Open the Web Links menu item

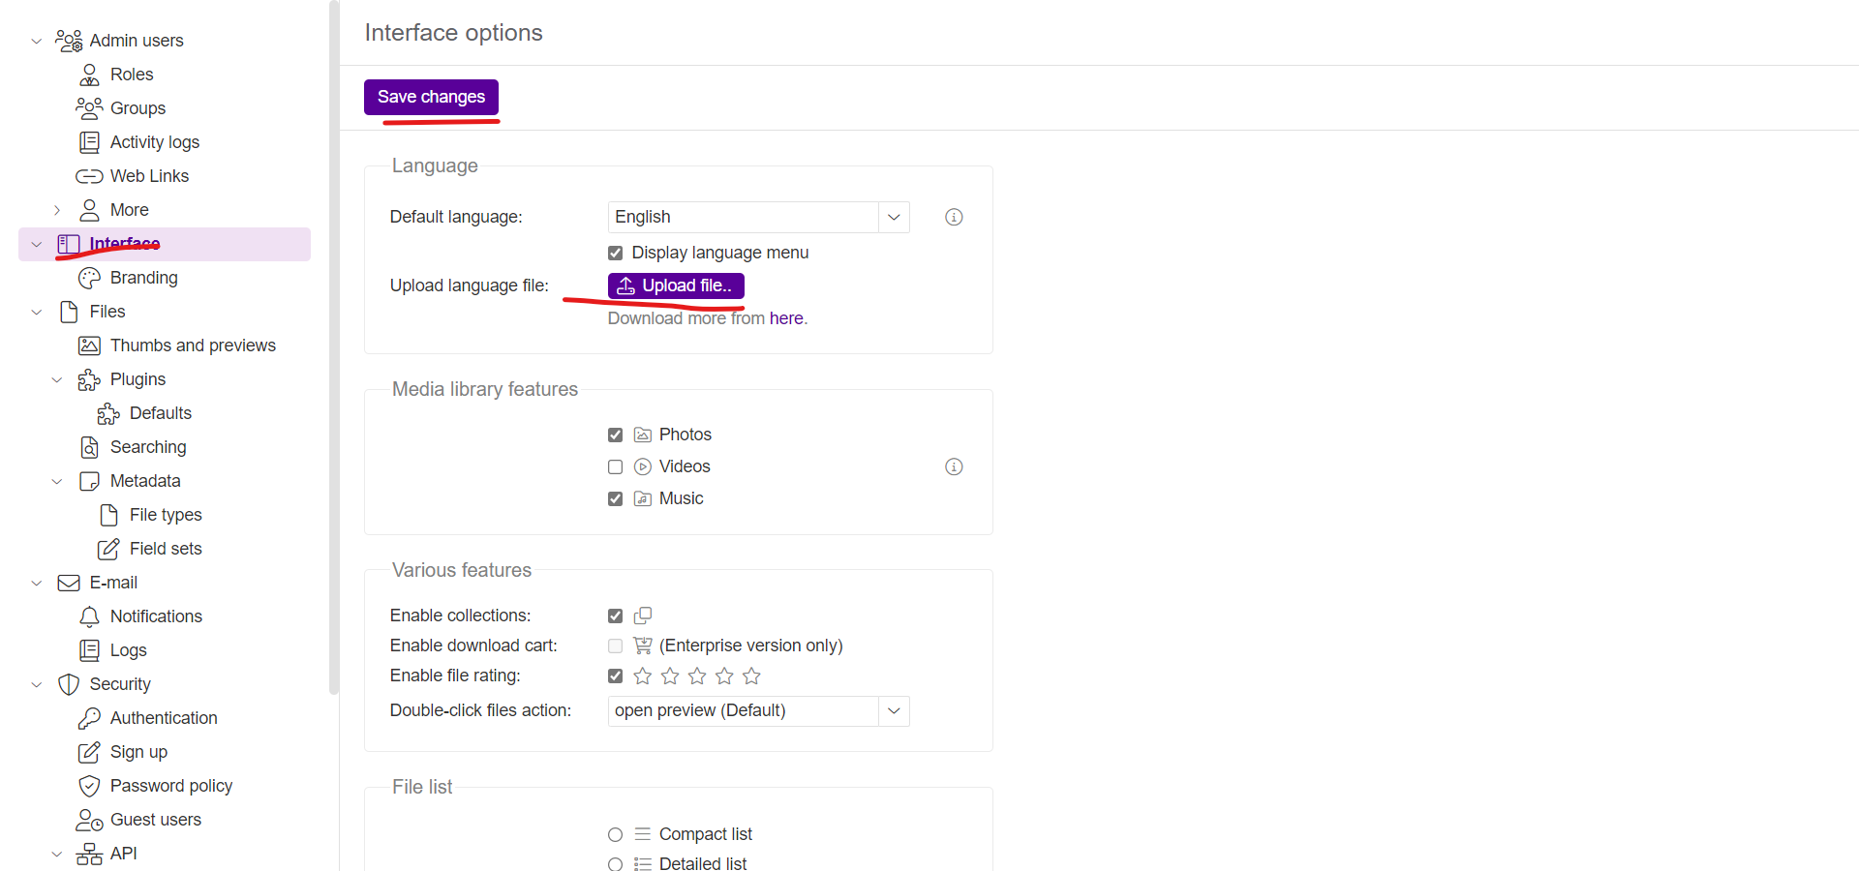(149, 176)
